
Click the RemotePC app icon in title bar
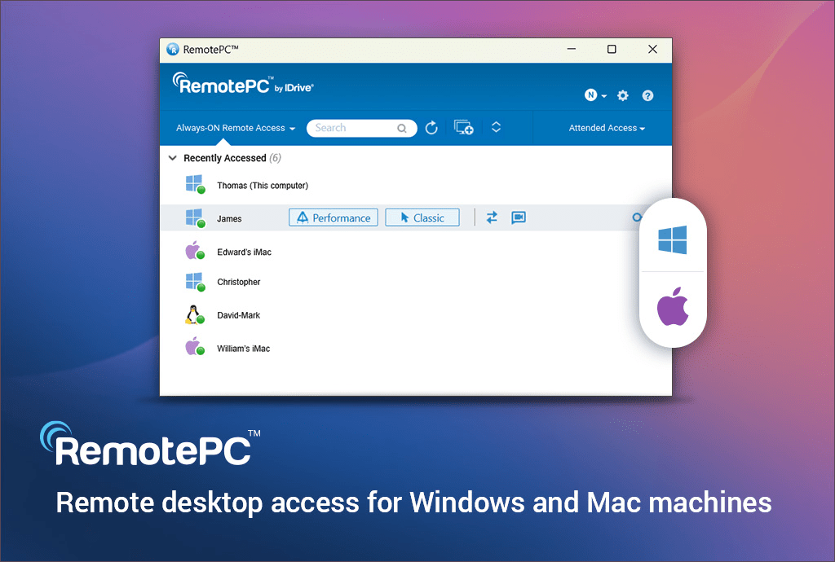click(x=173, y=50)
